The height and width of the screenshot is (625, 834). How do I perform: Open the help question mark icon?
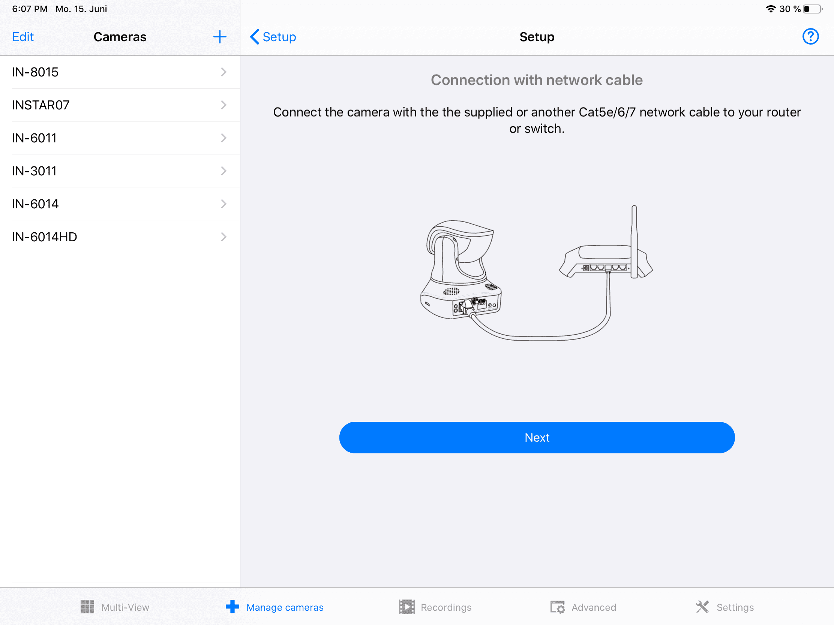[810, 37]
